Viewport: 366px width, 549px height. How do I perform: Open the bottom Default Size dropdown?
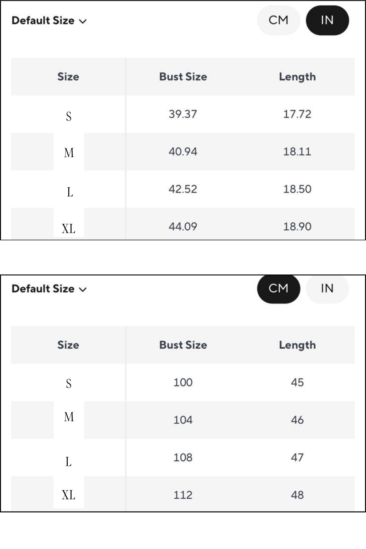[49, 289]
